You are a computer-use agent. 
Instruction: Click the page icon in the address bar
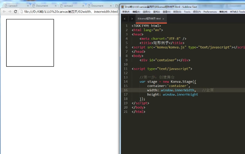pyautogui.click(x=22, y=12)
